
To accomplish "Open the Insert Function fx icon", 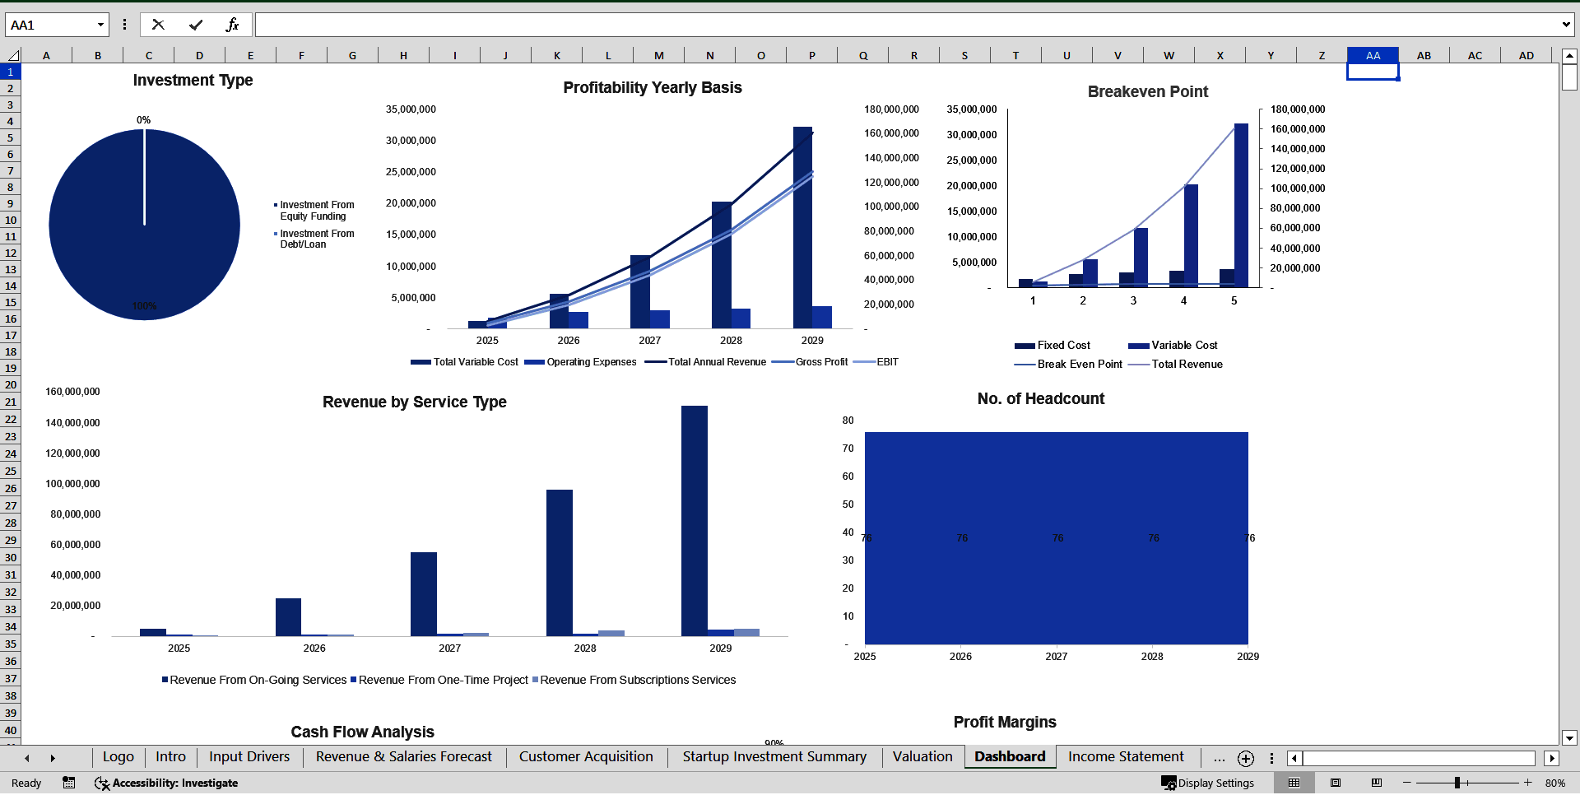I will point(232,25).
